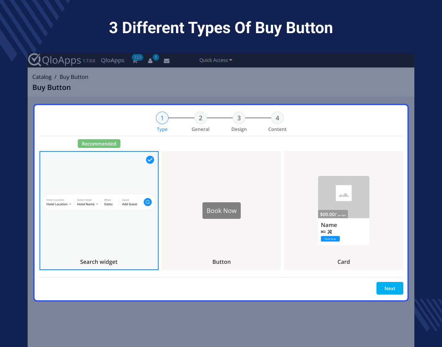Click the blue search magnifier icon in widget preview
Screen dimensions: 442x347
148,202
